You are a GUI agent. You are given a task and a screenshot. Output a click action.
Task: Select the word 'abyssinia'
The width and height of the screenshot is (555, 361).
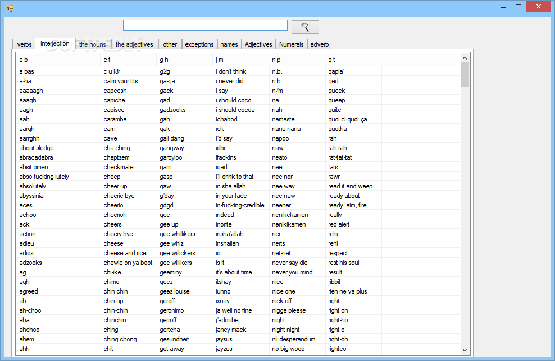coord(31,196)
